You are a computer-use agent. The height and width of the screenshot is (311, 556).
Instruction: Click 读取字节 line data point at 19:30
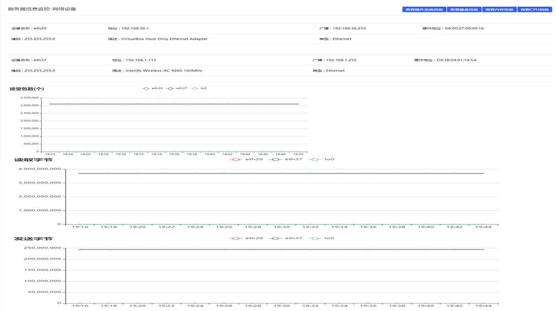281,174
